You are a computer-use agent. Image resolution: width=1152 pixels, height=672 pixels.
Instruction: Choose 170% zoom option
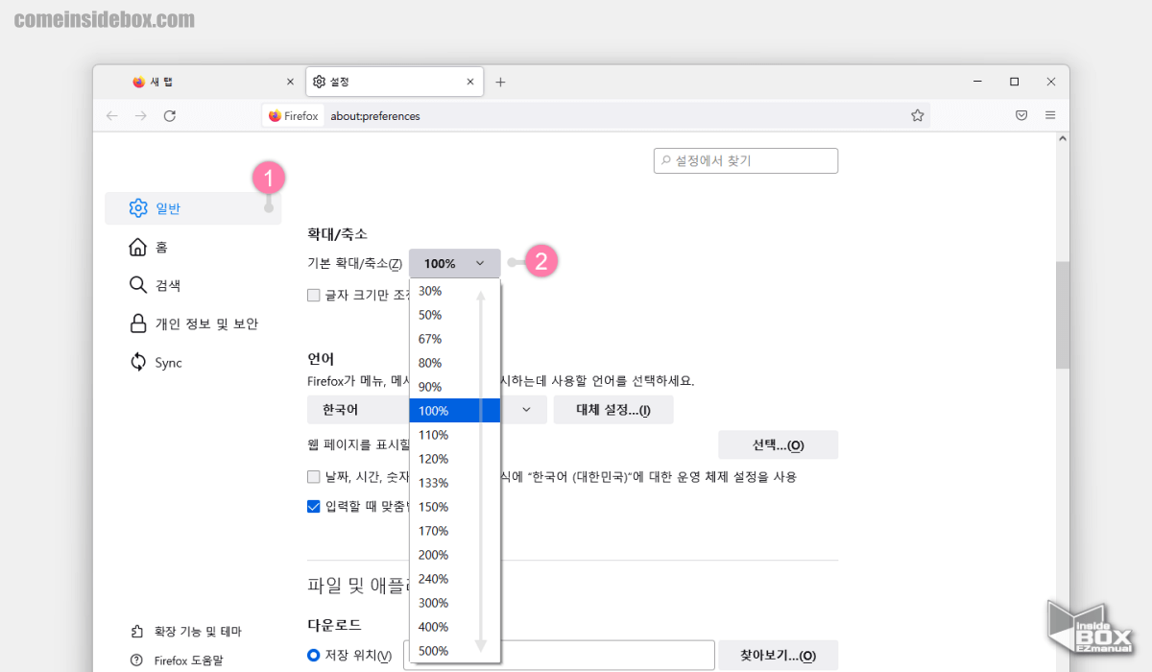pos(454,531)
